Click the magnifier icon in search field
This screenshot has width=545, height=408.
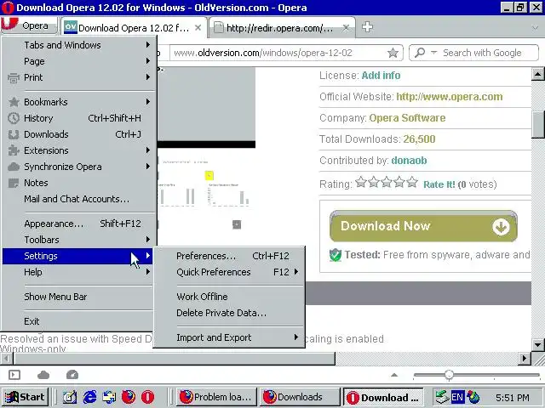coord(420,53)
